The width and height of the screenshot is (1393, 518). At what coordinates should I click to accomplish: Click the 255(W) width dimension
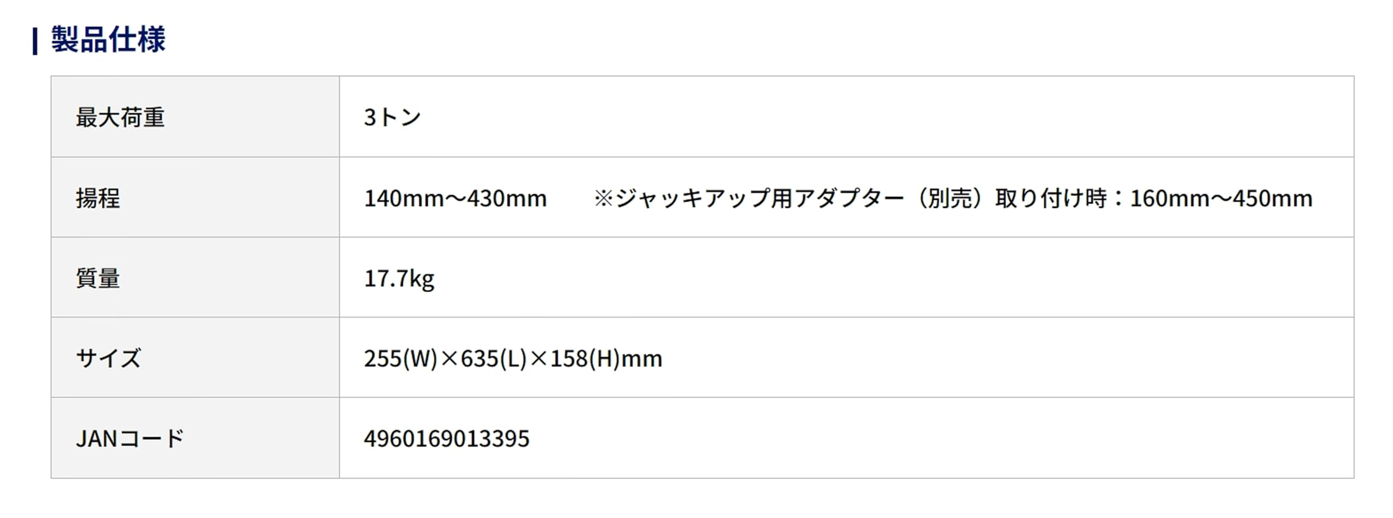coord(400,359)
